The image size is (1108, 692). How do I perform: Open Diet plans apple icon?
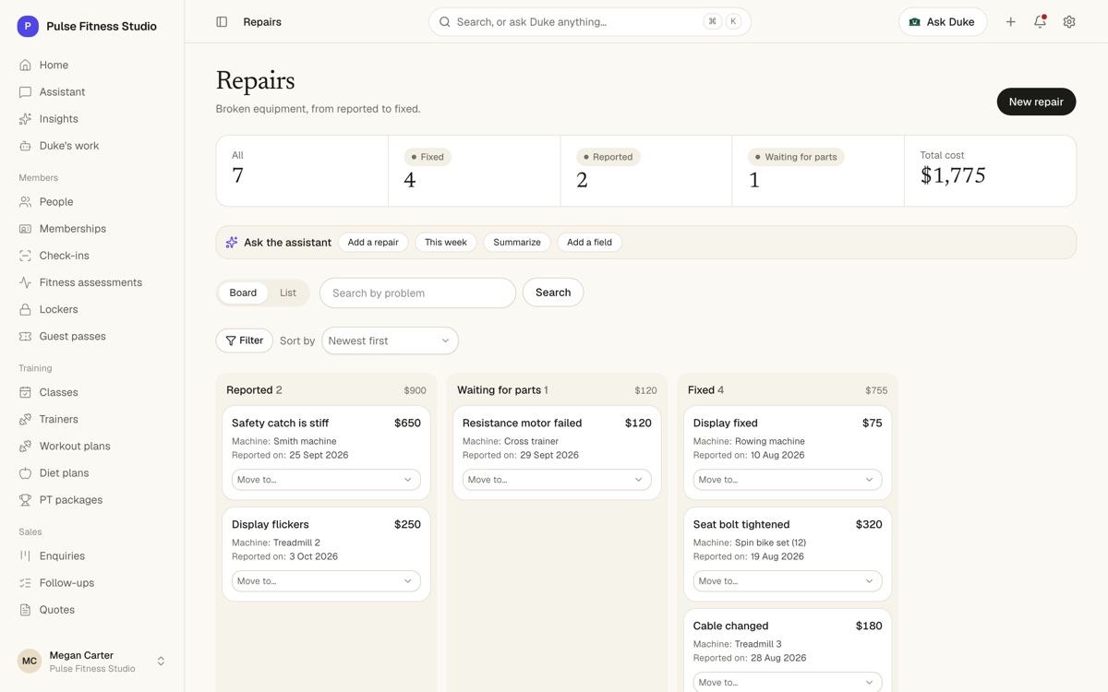[25, 472]
